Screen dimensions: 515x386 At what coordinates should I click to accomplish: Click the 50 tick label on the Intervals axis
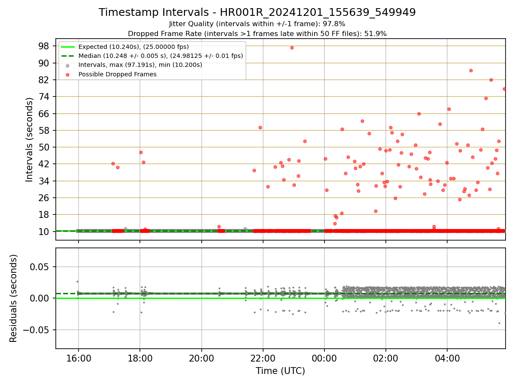tap(45, 147)
